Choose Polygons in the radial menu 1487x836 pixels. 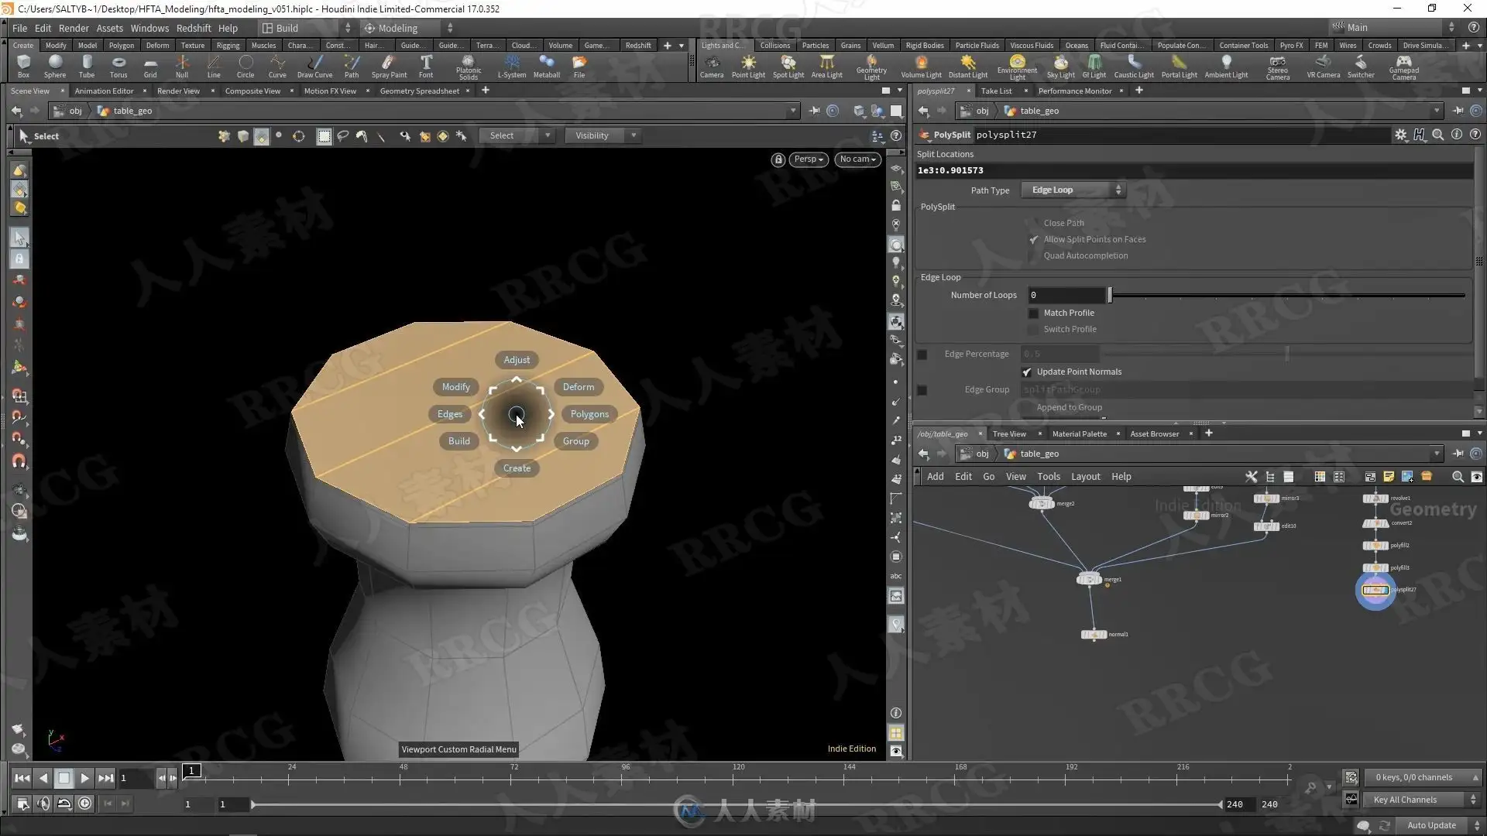[x=589, y=414]
